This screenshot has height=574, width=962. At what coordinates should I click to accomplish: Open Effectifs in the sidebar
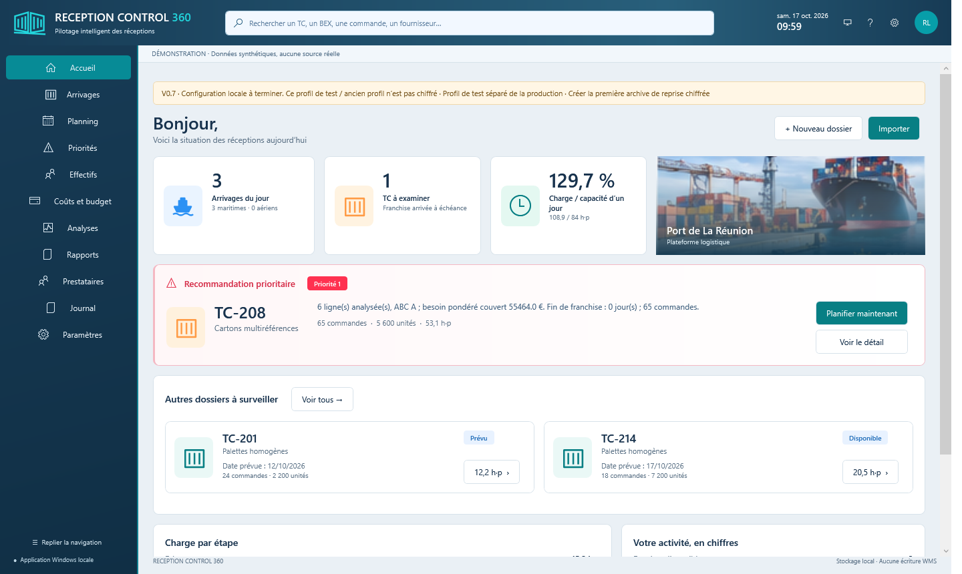(x=69, y=175)
